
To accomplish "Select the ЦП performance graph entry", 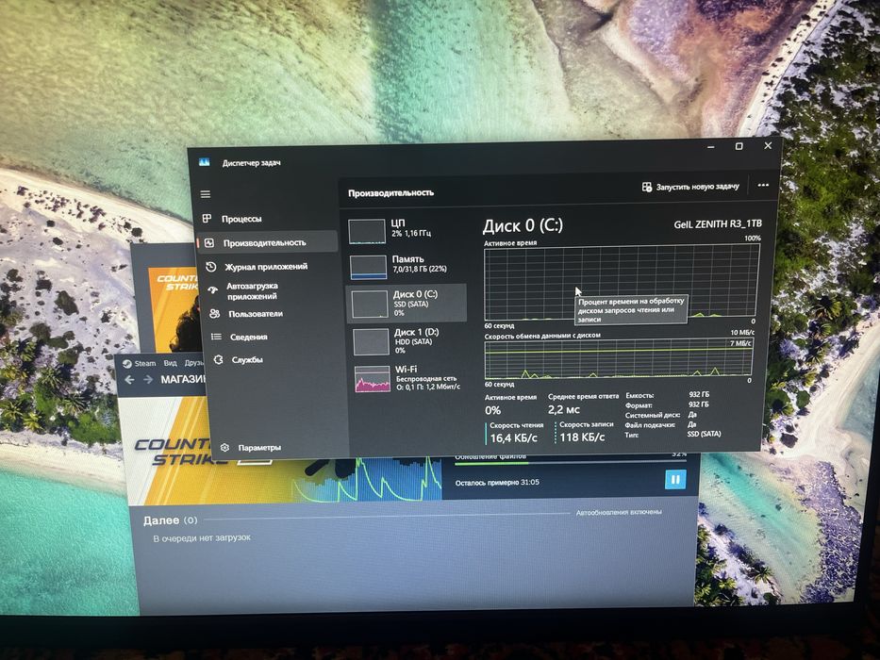I will 404,231.
